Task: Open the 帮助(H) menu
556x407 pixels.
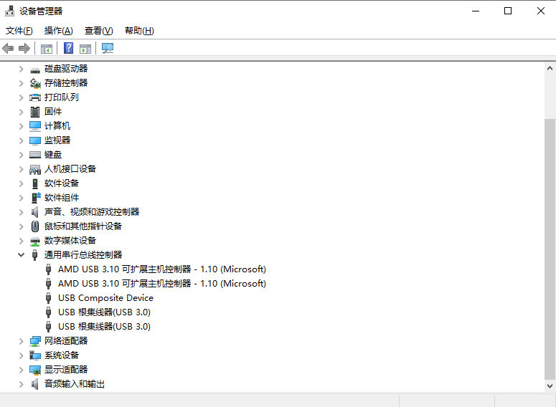Action: tap(139, 31)
